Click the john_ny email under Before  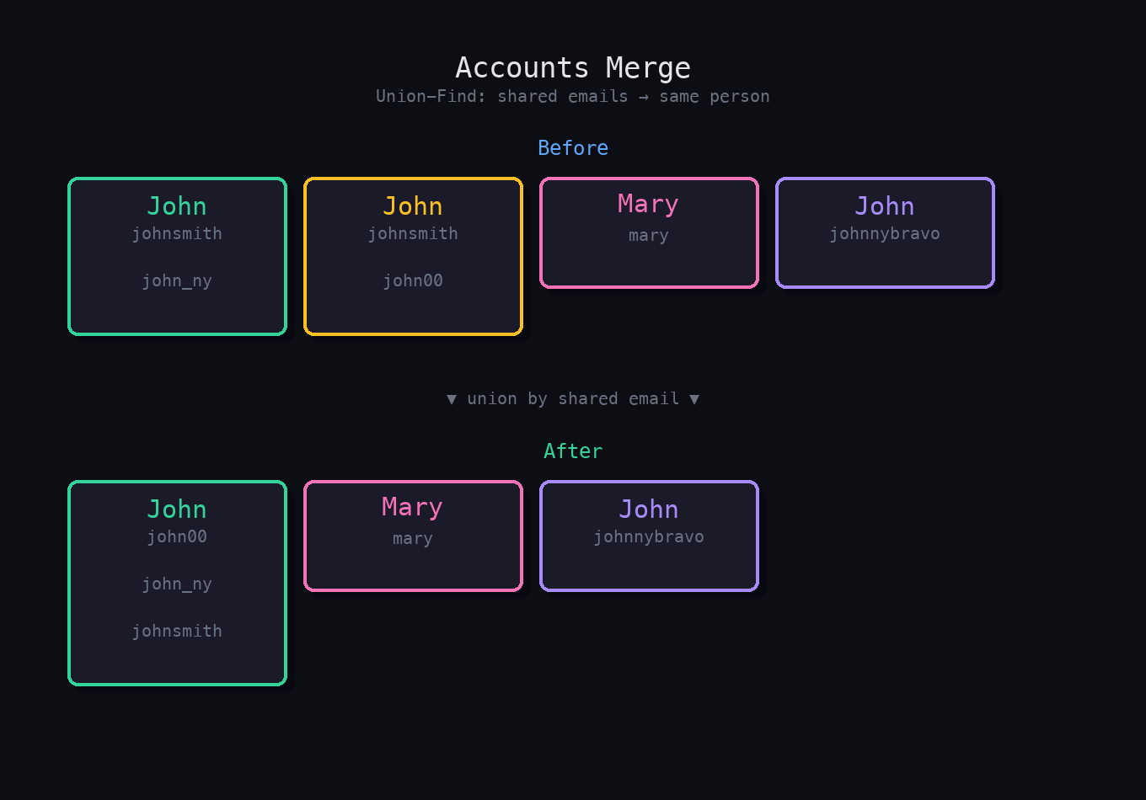coord(177,280)
